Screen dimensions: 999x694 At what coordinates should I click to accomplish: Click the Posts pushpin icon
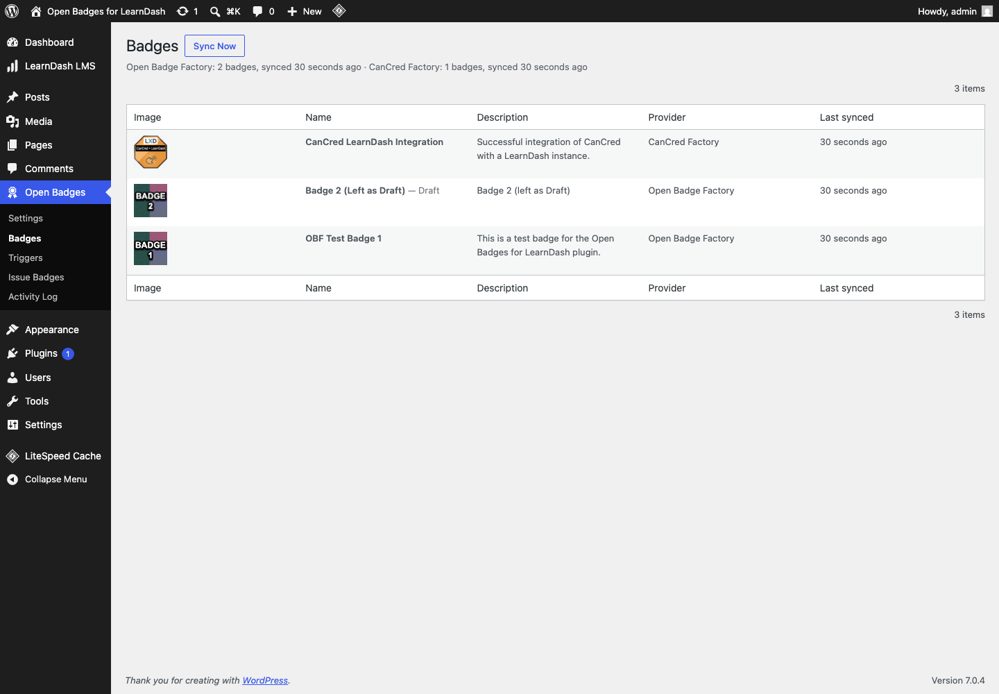pos(12,97)
